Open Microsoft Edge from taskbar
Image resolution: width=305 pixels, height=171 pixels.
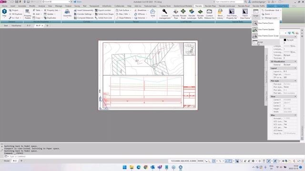[x=139, y=167]
